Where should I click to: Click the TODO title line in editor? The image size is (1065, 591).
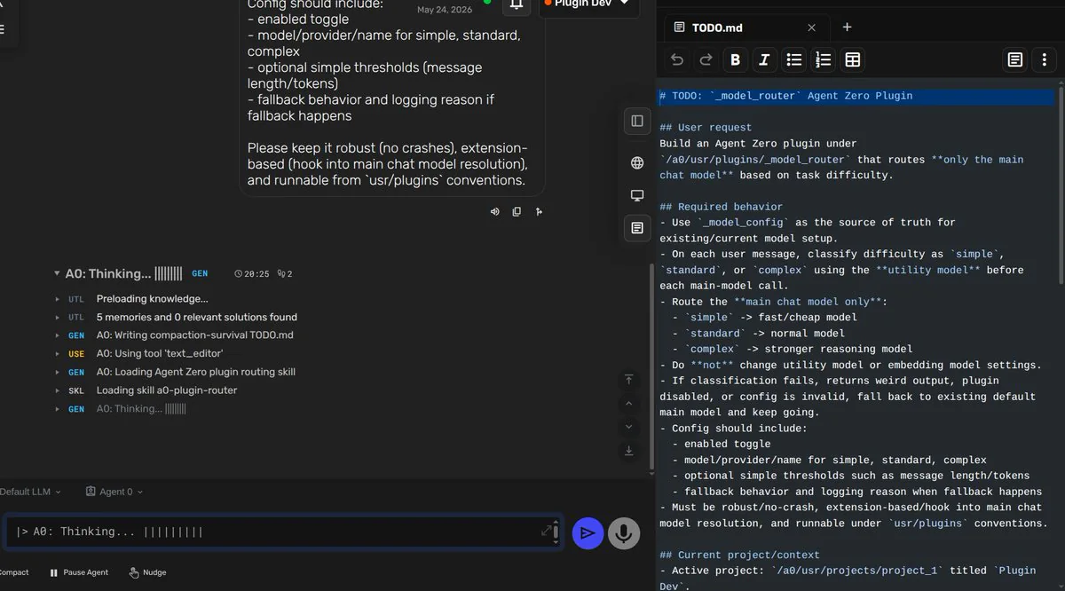[x=785, y=96]
